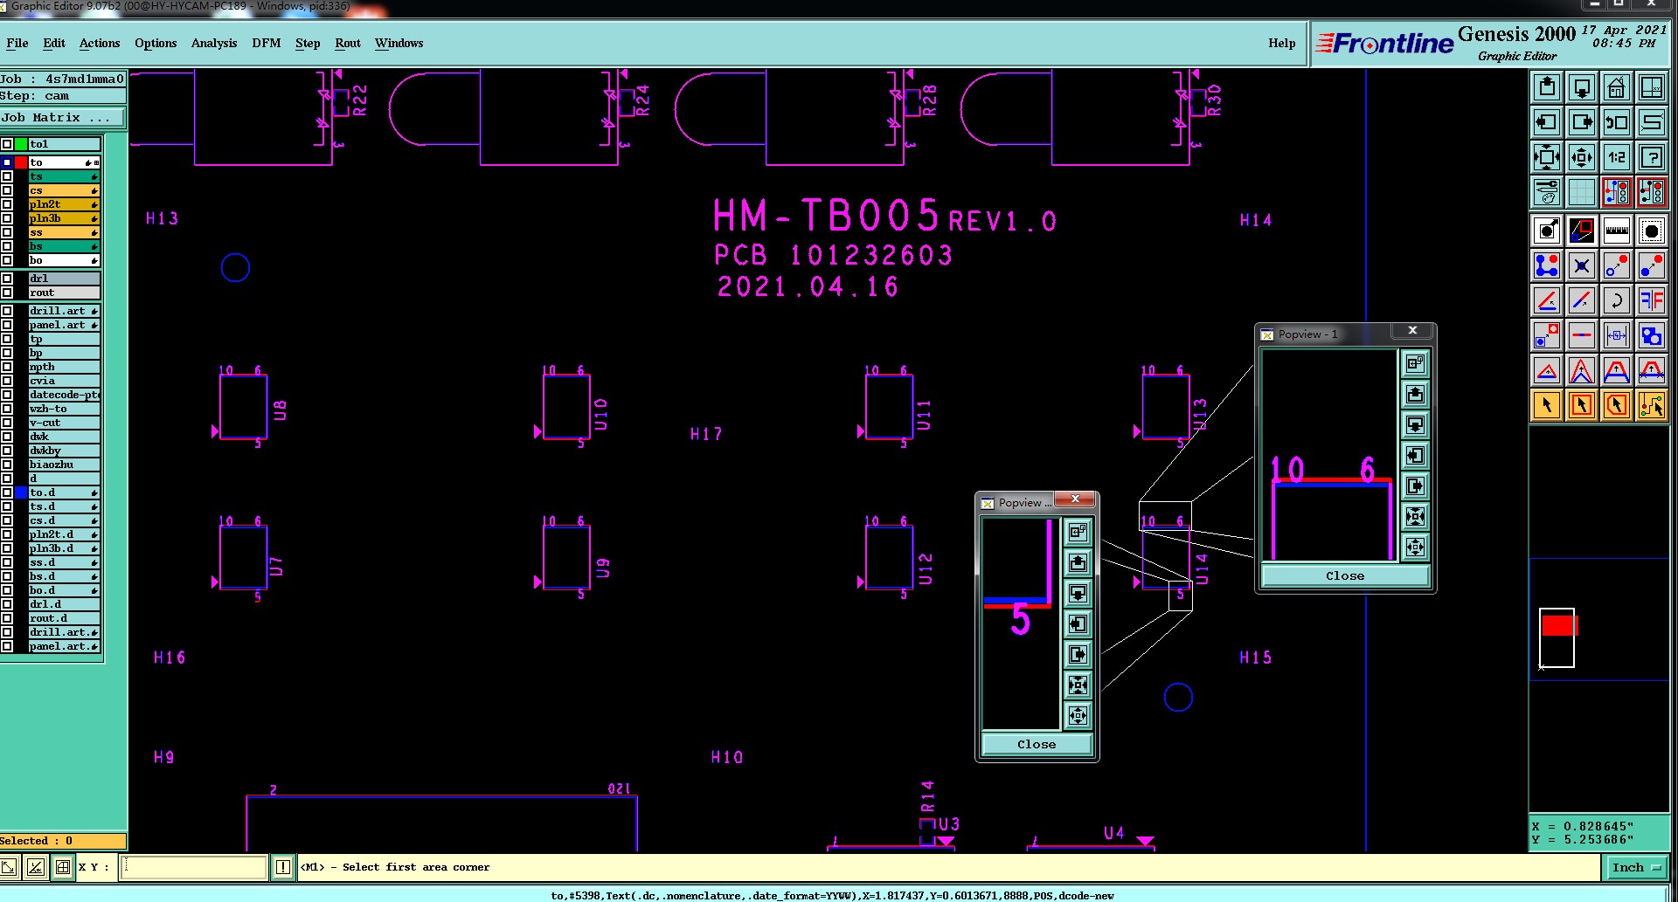This screenshot has width=1678, height=902.
Task: Click the pan right icon
Action: coord(1582,122)
